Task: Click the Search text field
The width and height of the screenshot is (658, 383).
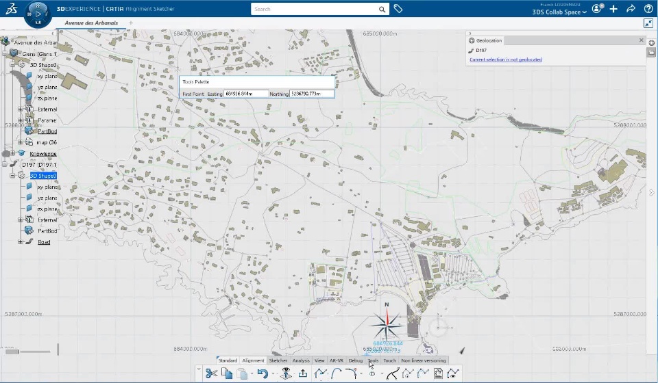Action: pyautogui.click(x=315, y=9)
